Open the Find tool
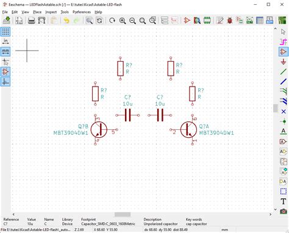 (89, 20)
